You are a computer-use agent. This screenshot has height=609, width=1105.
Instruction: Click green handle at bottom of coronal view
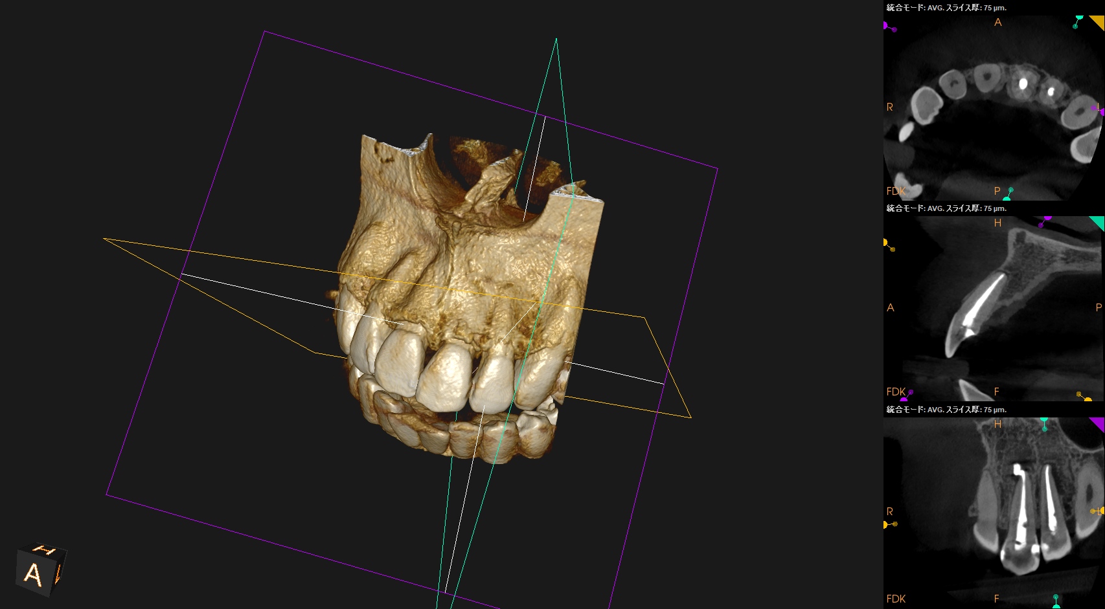click(x=1056, y=601)
